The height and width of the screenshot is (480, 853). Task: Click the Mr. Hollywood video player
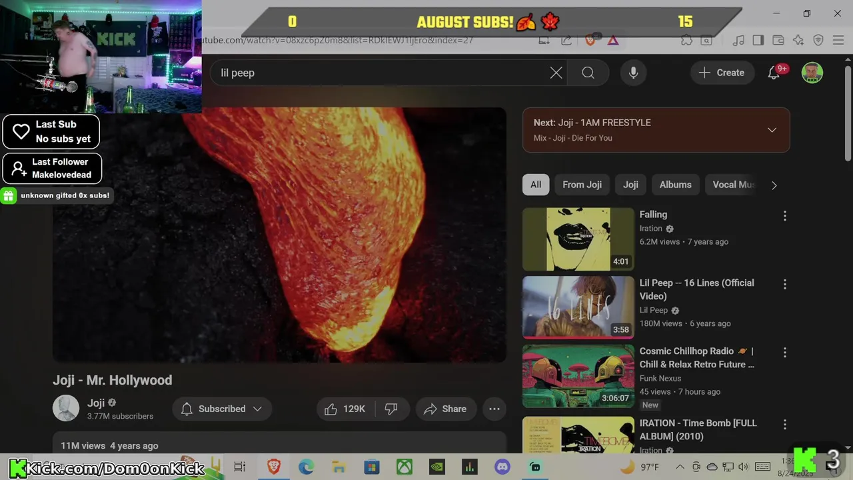point(279,235)
